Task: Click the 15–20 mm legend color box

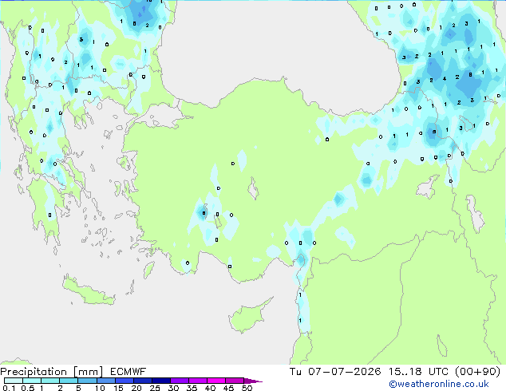Action: point(124,381)
